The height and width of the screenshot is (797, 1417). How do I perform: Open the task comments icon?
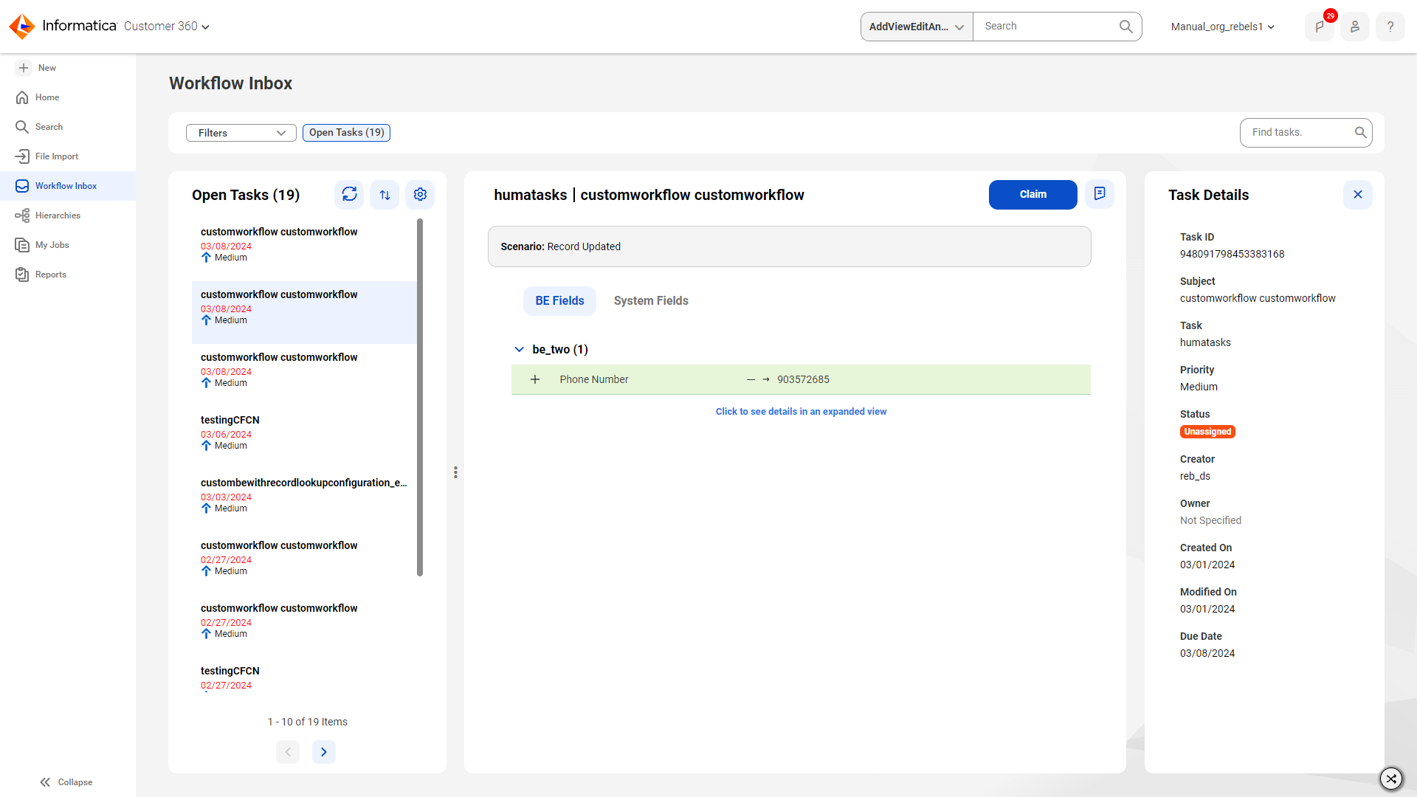coord(1100,194)
